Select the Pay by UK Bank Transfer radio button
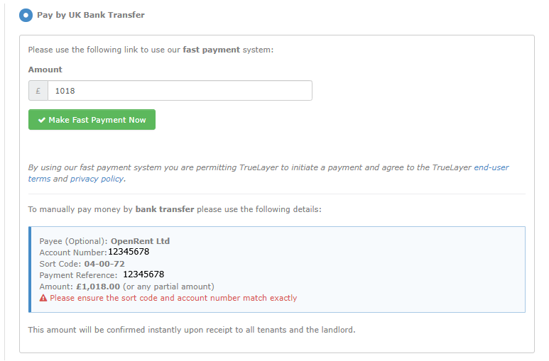Image resolution: width=549 pixels, height=361 pixels. pos(26,15)
